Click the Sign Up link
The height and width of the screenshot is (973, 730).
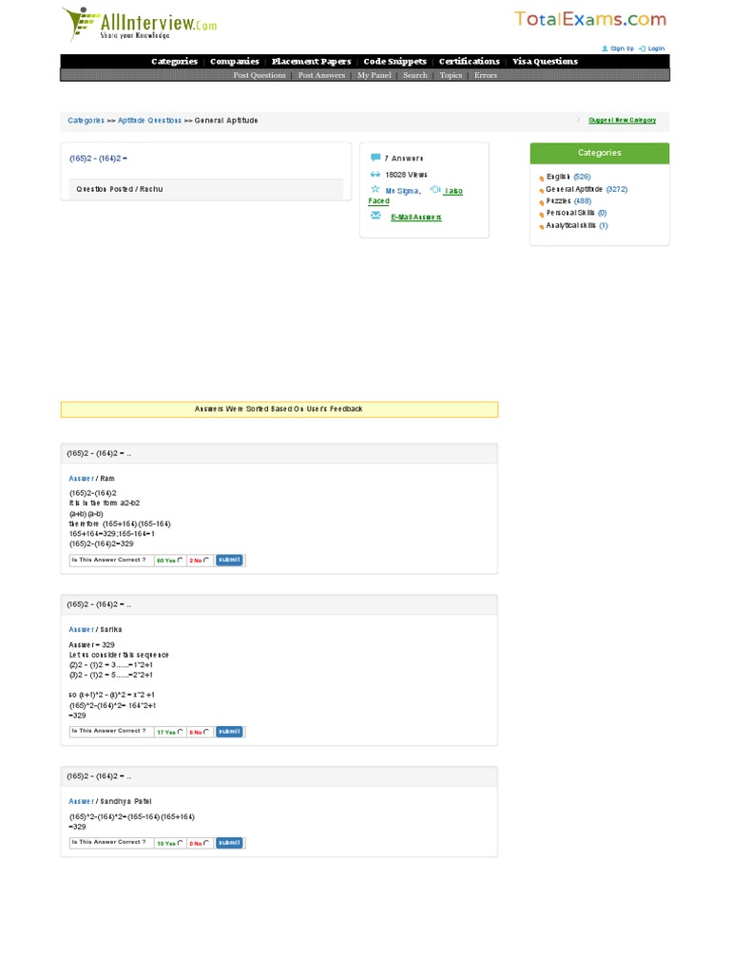coord(622,48)
